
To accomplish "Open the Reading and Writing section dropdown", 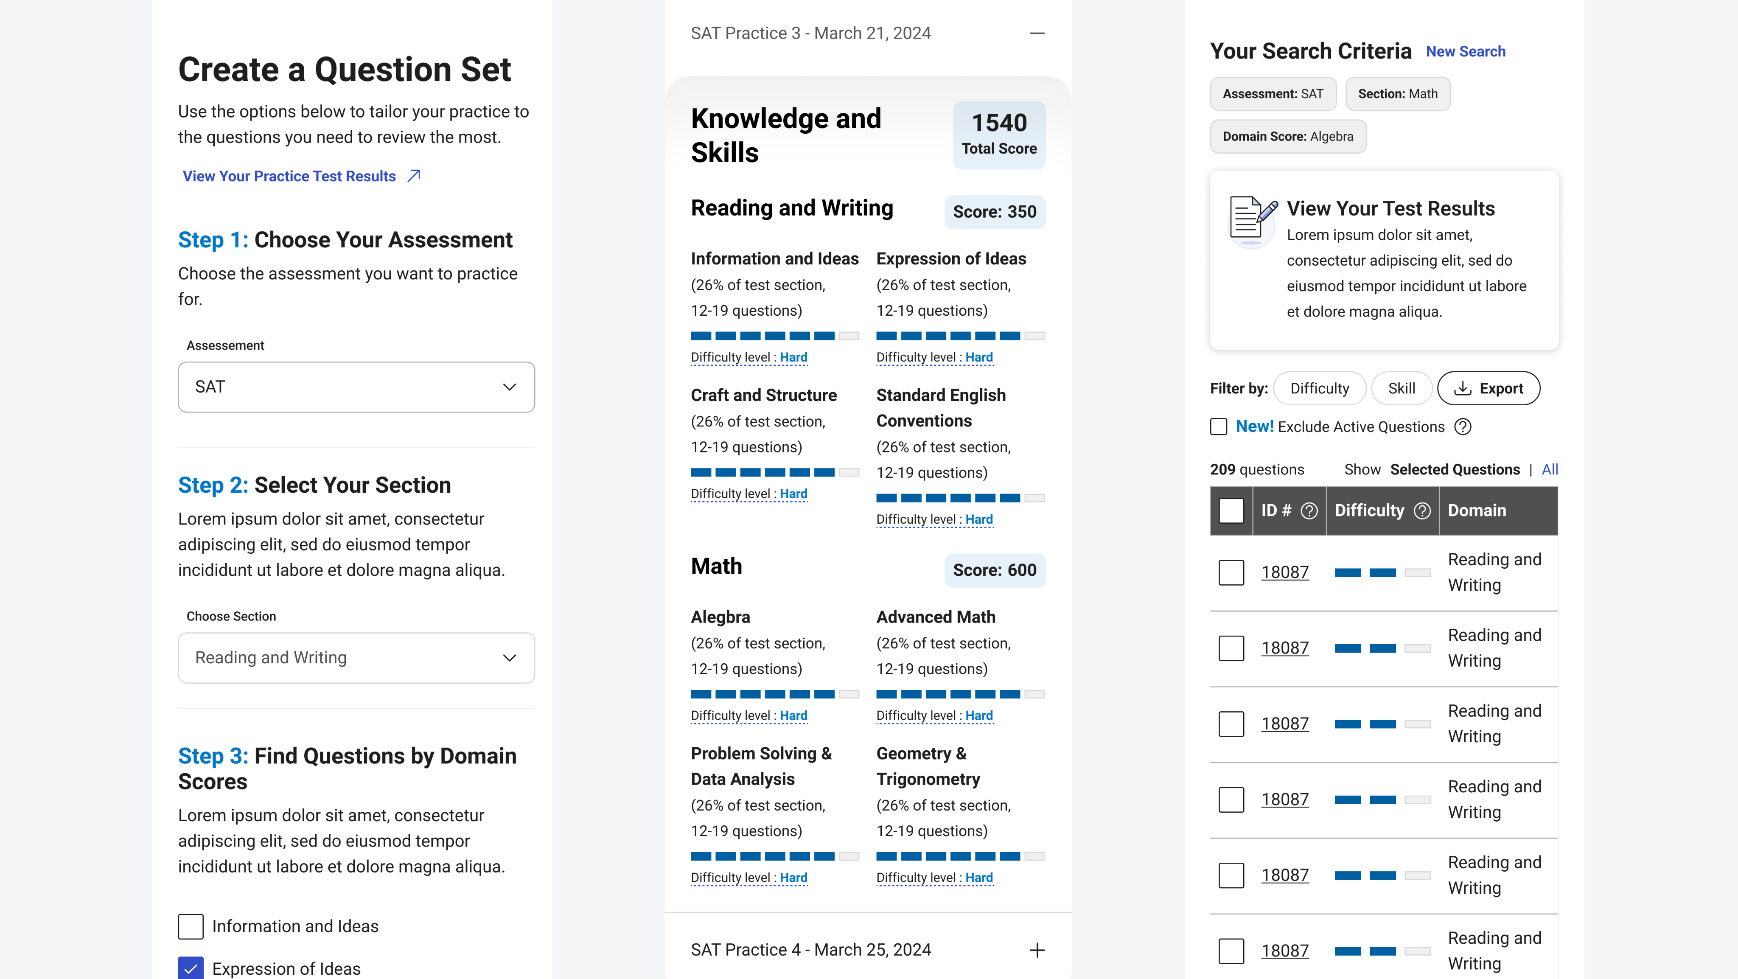I will [356, 658].
